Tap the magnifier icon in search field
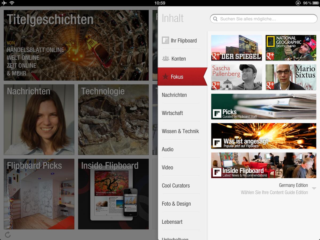The image size is (320, 240). click(215, 19)
